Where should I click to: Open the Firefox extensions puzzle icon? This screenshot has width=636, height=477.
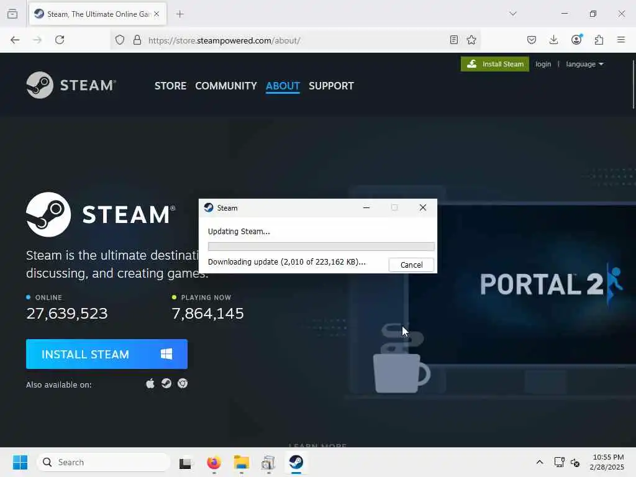point(599,40)
